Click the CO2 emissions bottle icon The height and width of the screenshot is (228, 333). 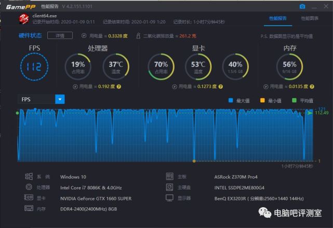pos(138,36)
